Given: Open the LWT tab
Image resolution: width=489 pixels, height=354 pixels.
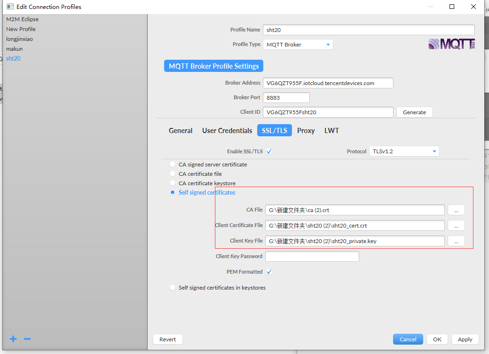Looking at the screenshot, I should pos(331,130).
